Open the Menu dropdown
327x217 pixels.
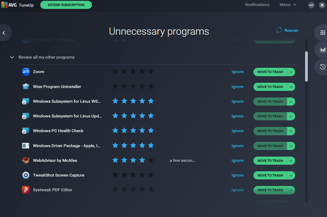pyautogui.click(x=288, y=5)
